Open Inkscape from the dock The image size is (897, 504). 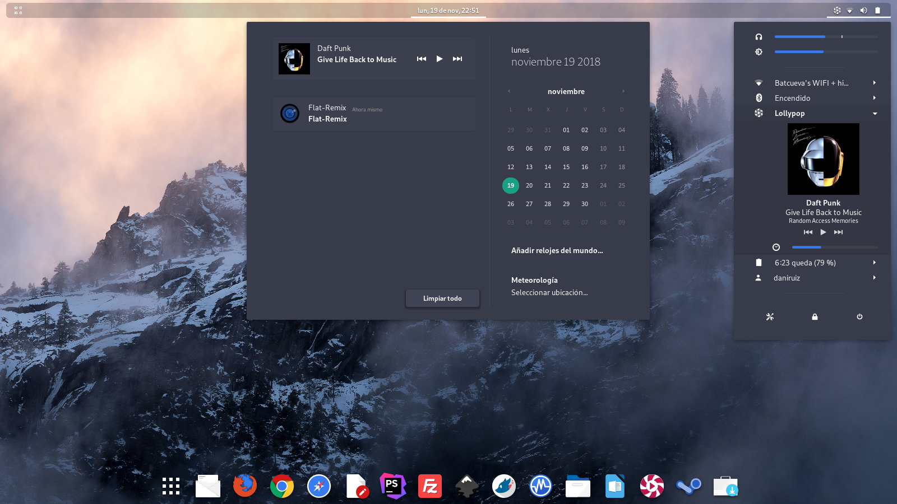click(466, 486)
